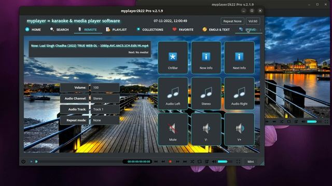Click the Repeat mode: label
Screen dimensions: 332x186
(x=75, y=120)
